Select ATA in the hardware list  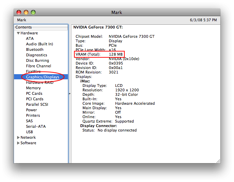pyautogui.click(x=30, y=39)
